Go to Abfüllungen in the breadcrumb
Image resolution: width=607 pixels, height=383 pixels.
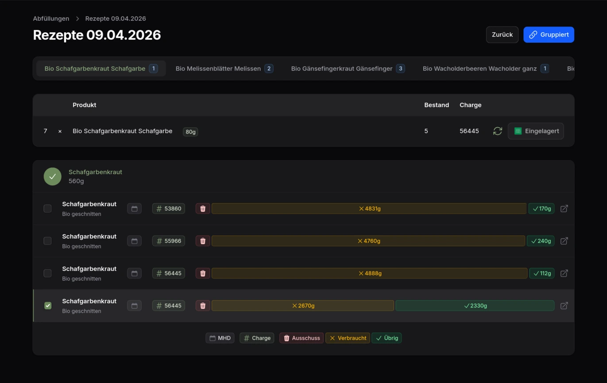[x=51, y=19]
